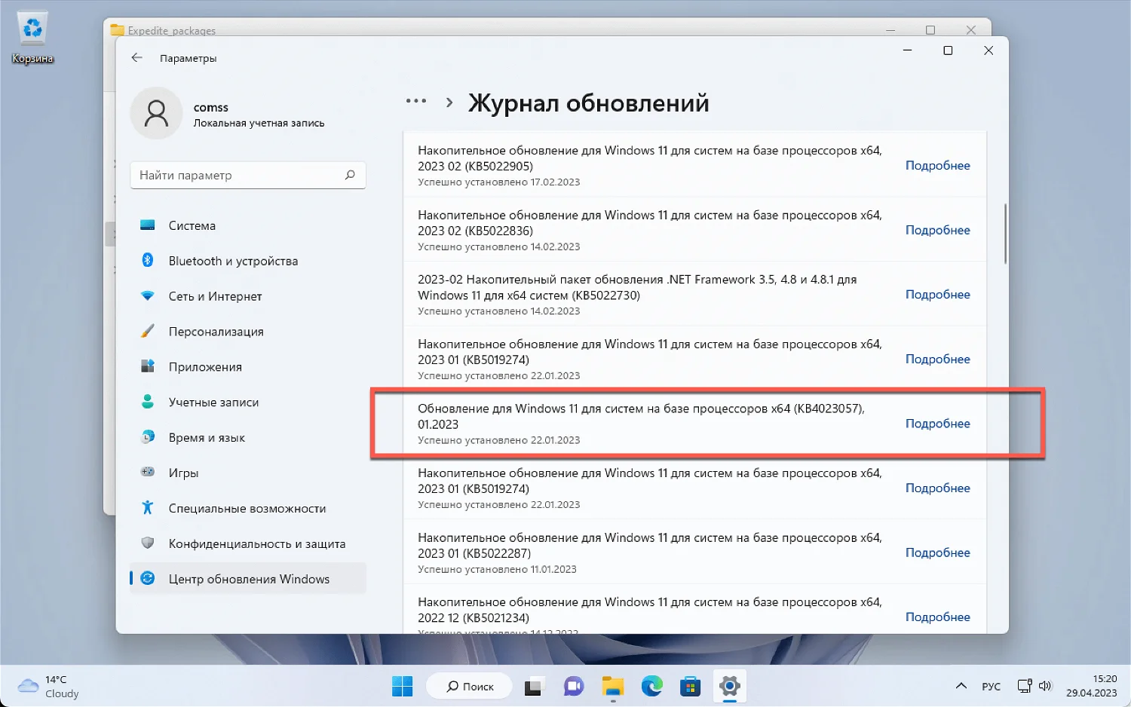Select Время и язык menu item
This screenshot has width=1131, height=707.
(x=248, y=438)
